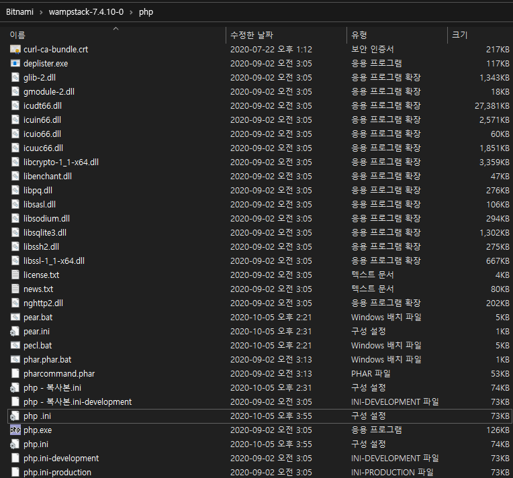This screenshot has height=478, width=513.
Task: Click the INI-PRODUCTION 파일 type cell
Action: [x=392, y=472]
